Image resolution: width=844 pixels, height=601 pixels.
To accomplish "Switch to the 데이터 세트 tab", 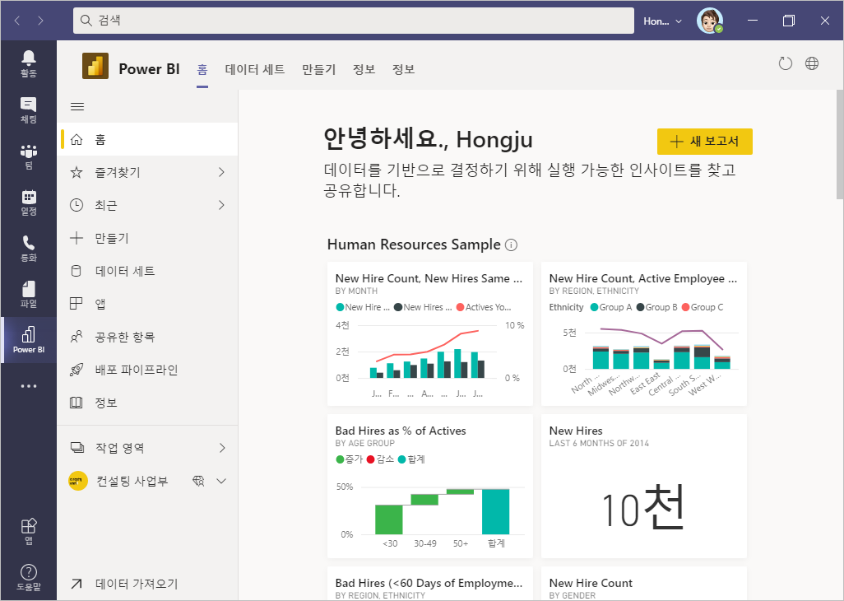I will click(x=255, y=69).
